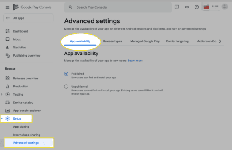Click the Device catalog icon

(8, 102)
